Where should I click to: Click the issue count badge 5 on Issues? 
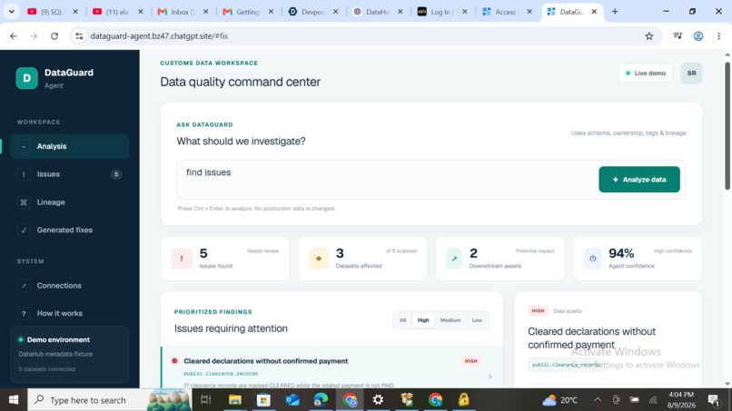click(x=116, y=174)
